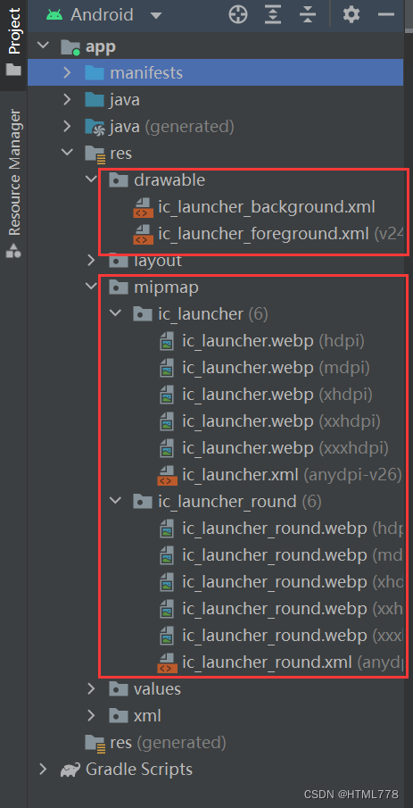
Task: Collapse the app module node
Action: [43, 46]
